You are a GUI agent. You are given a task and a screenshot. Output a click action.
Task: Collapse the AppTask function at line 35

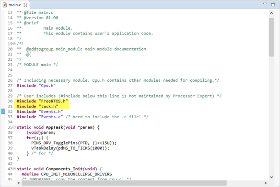[14, 127]
